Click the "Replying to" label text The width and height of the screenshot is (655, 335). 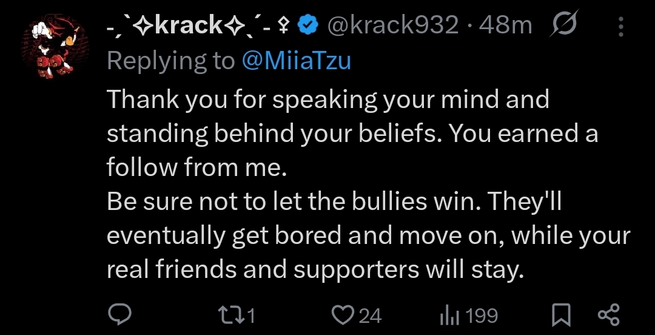171,61
